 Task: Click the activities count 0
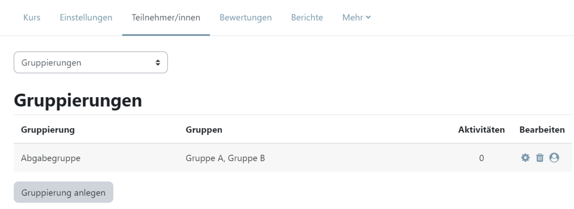[482, 158]
